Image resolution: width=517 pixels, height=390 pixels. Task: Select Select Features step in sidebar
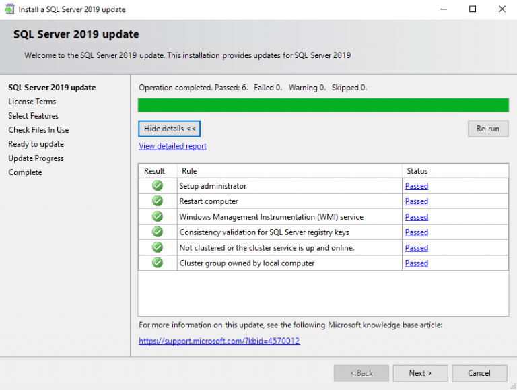pos(34,116)
